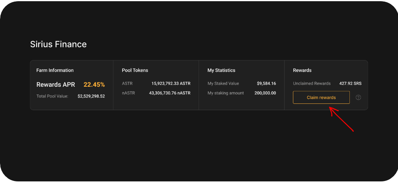This screenshot has height=183, width=398.
Task: Click the $9,584.16 staked value
Action: click(266, 84)
